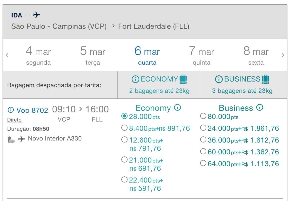Choose the 80.000 pts Business fare
The image size is (290, 201).
tap(203, 116)
